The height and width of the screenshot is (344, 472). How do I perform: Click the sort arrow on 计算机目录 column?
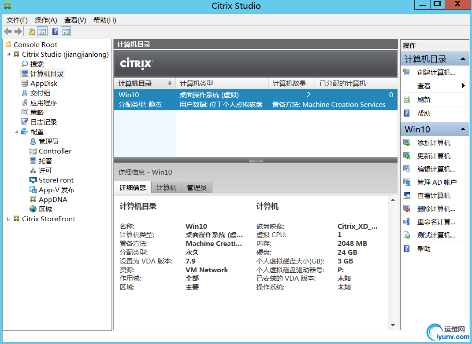point(170,83)
